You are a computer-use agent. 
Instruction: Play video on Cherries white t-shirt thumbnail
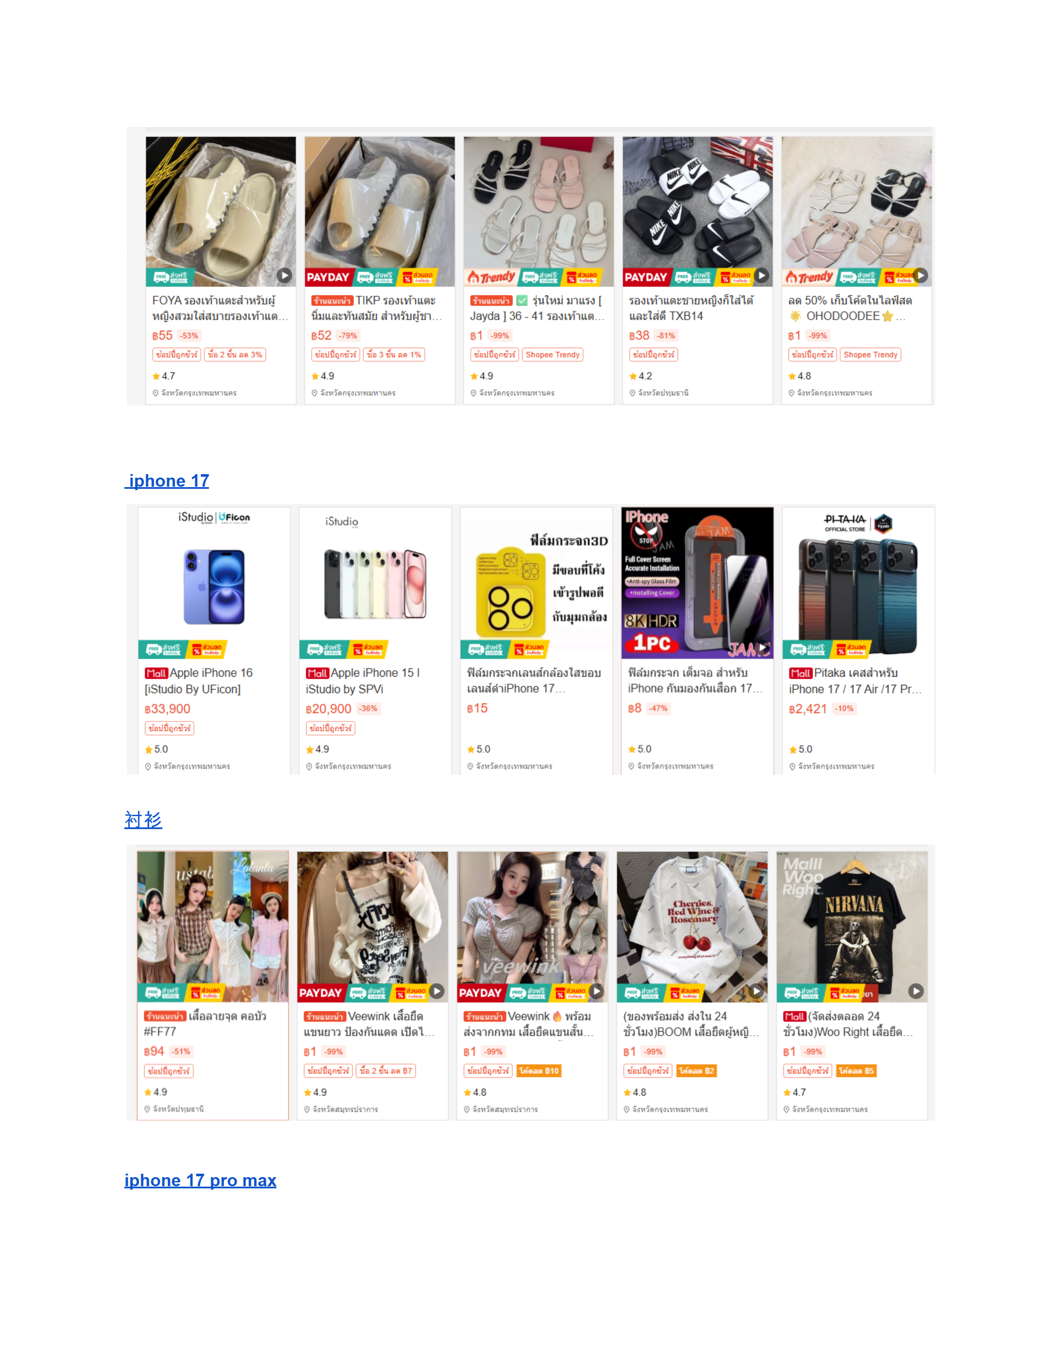pos(756,991)
